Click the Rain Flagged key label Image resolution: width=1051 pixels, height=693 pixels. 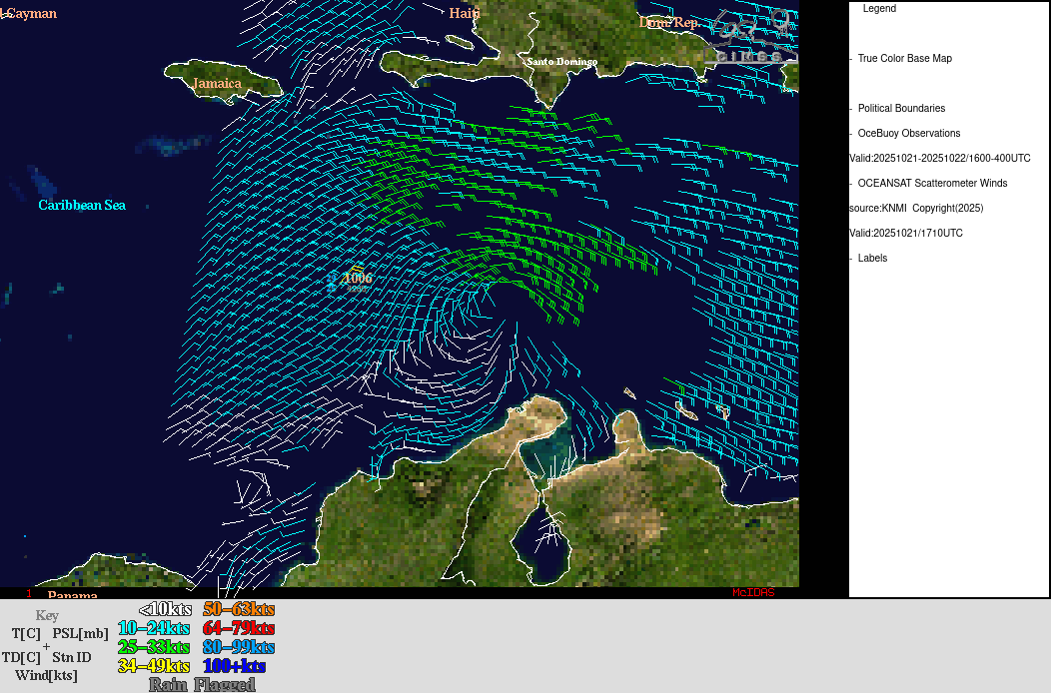pos(202,684)
